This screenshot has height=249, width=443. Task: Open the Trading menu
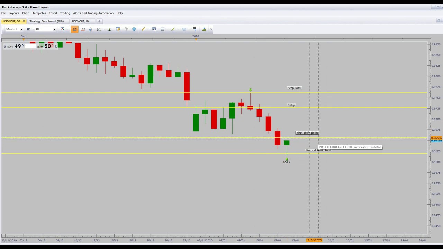point(65,13)
